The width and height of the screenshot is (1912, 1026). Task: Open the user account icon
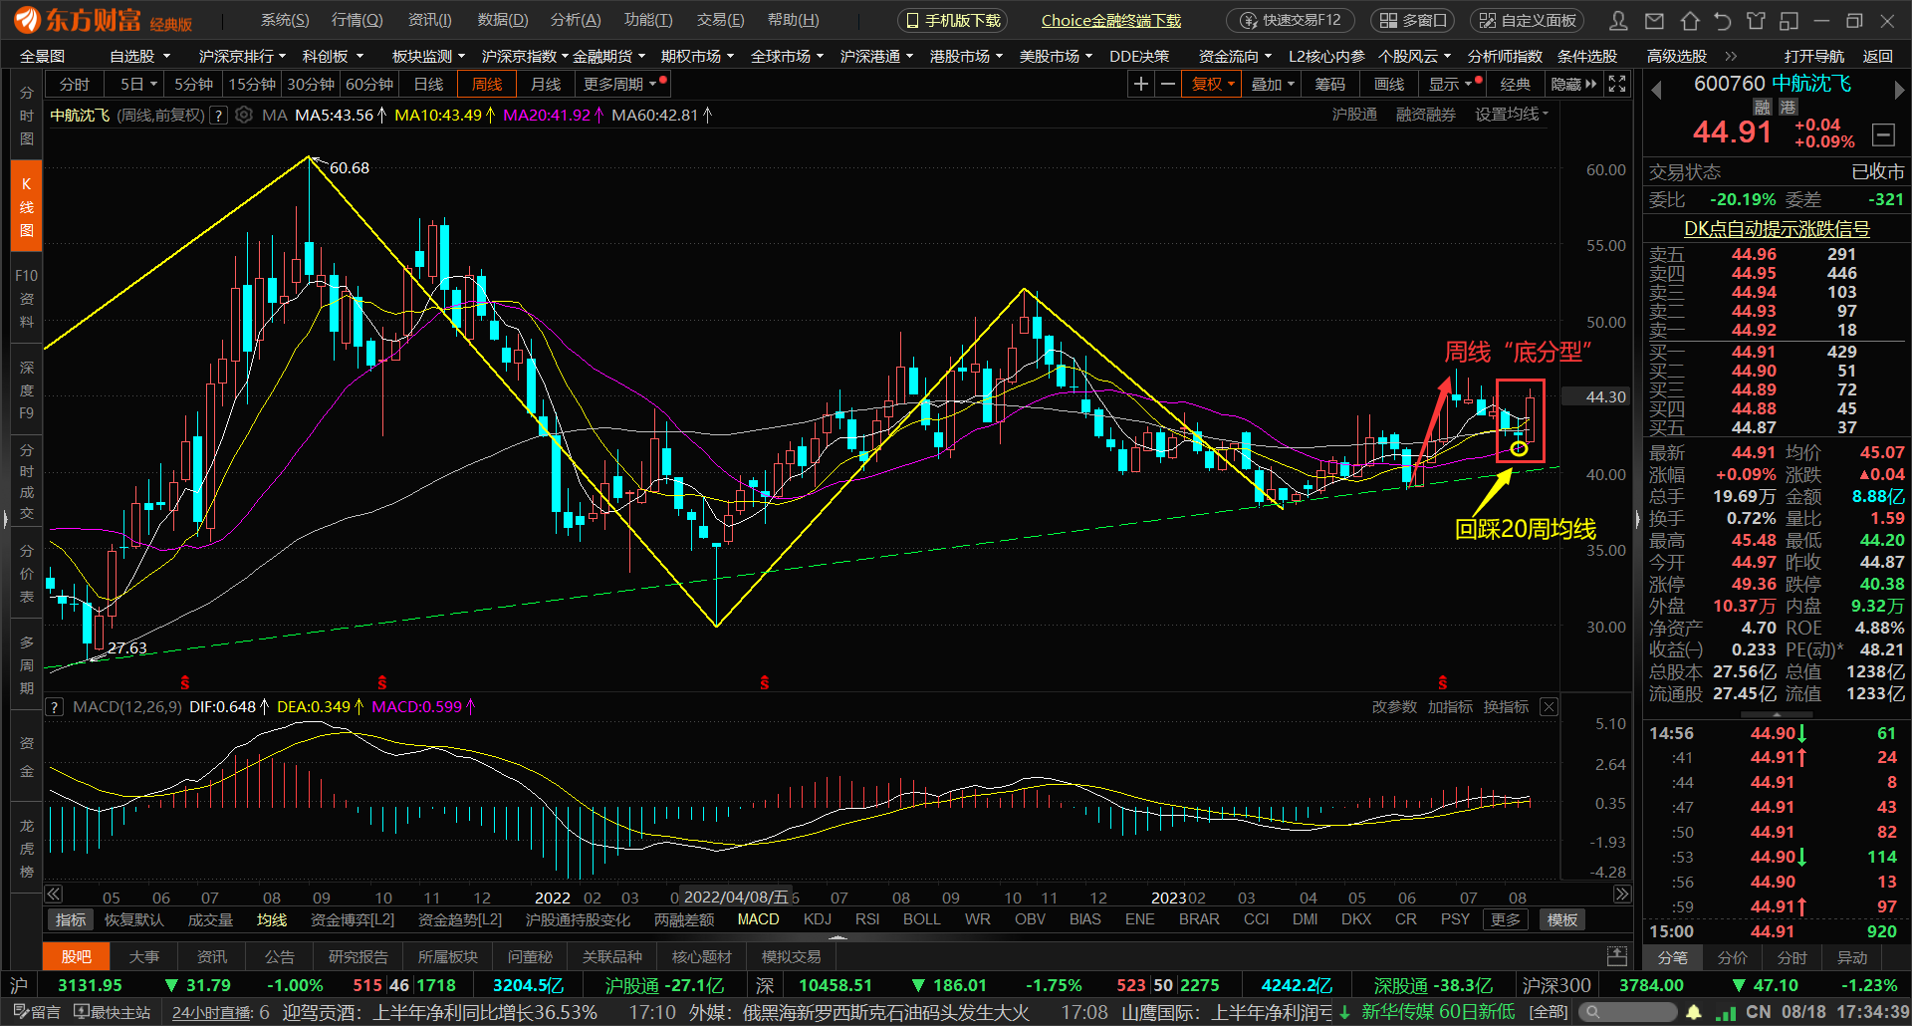click(x=1619, y=21)
